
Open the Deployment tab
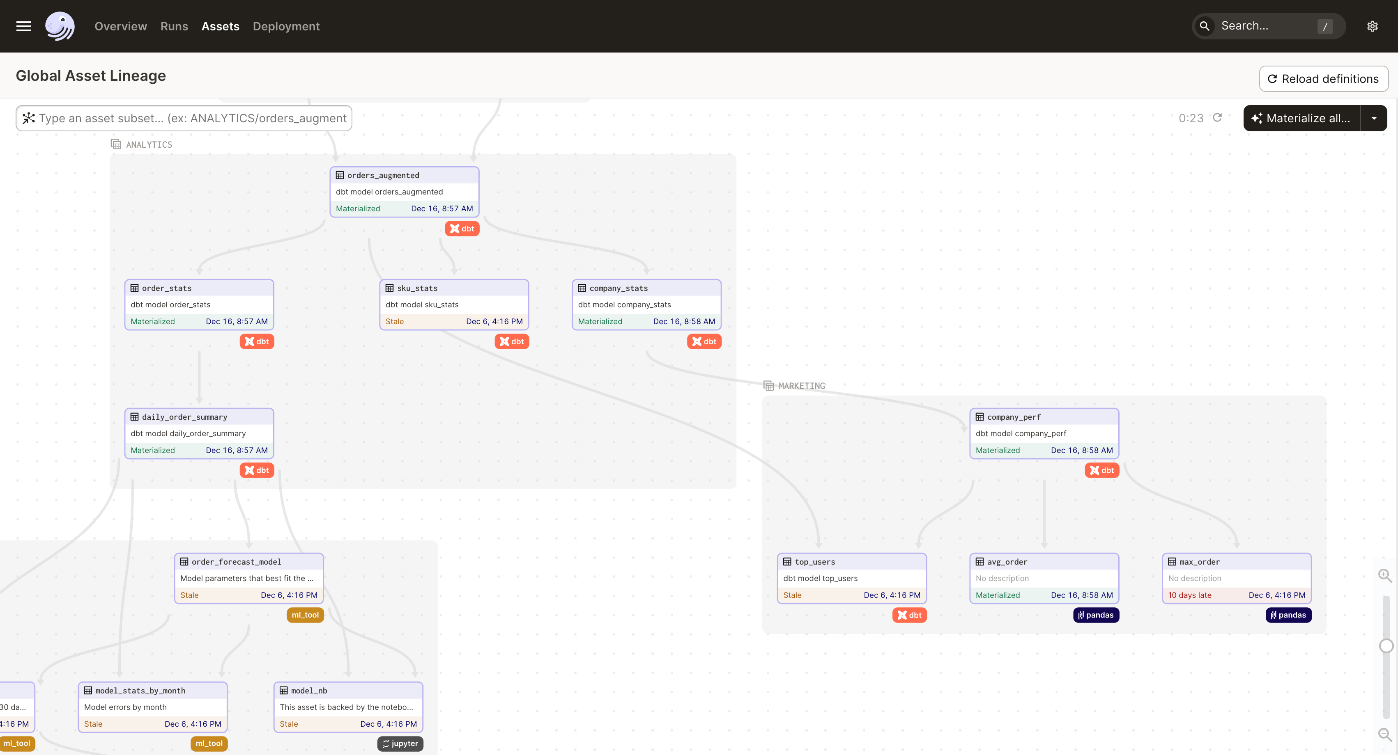point(286,26)
